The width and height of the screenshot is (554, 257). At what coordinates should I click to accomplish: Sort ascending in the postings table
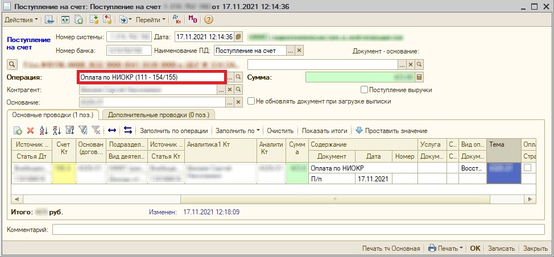coord(44,131)
